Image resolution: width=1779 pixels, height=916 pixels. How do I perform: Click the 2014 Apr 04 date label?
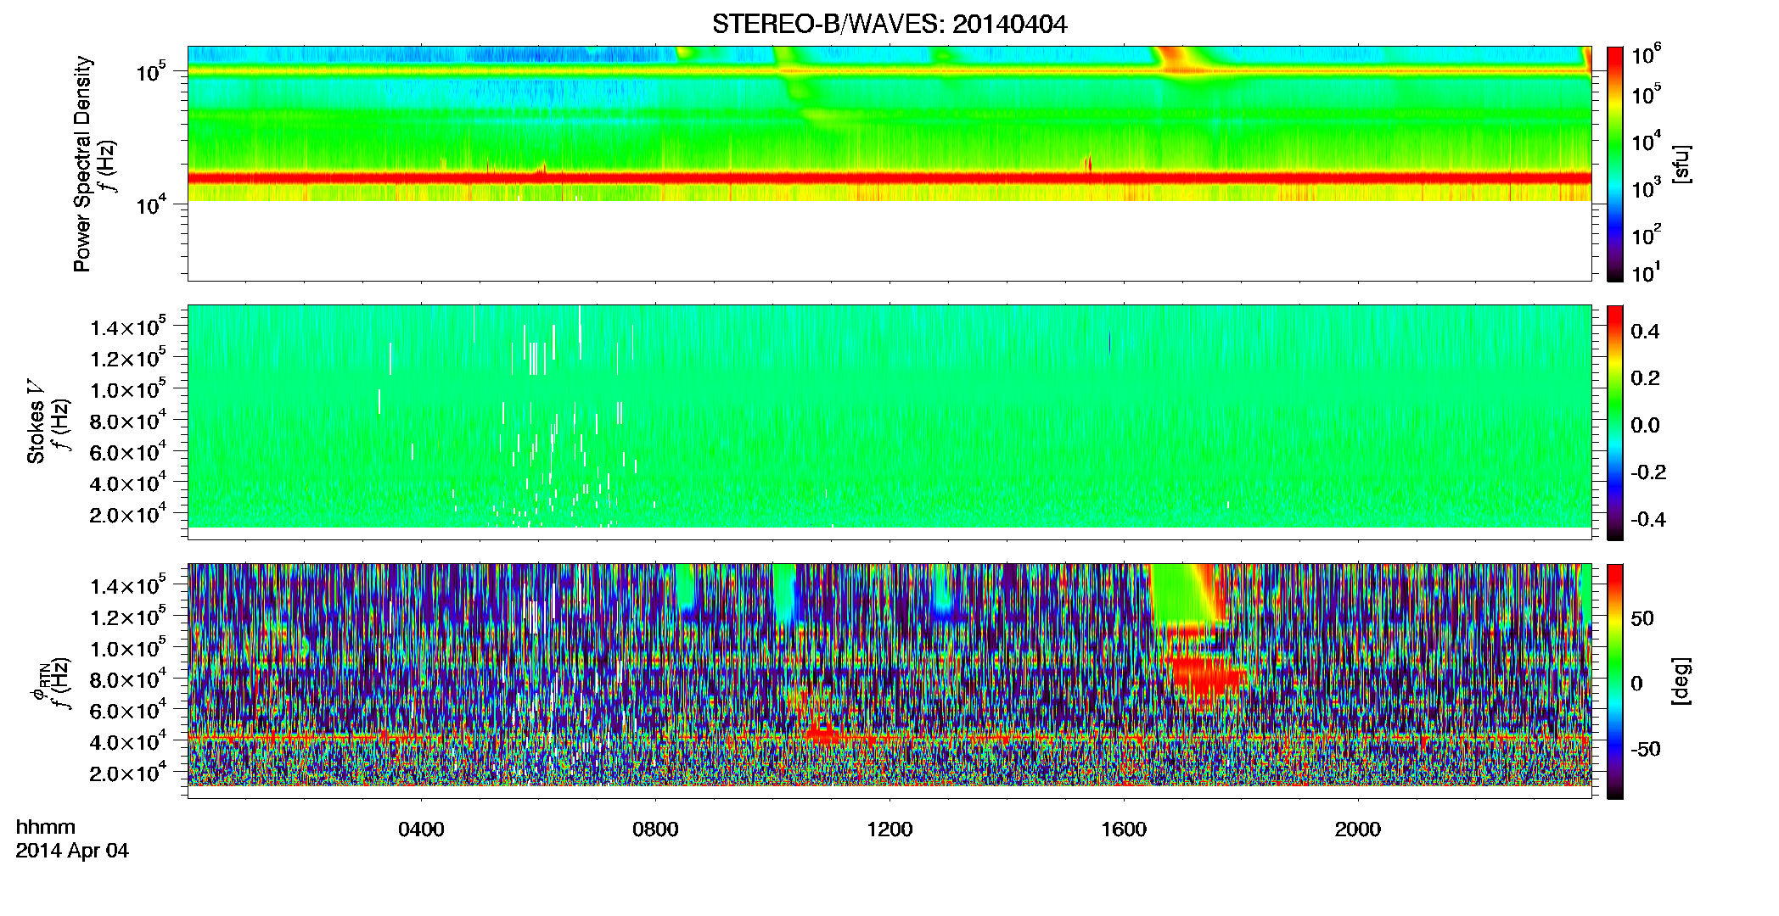pos(72,851)
